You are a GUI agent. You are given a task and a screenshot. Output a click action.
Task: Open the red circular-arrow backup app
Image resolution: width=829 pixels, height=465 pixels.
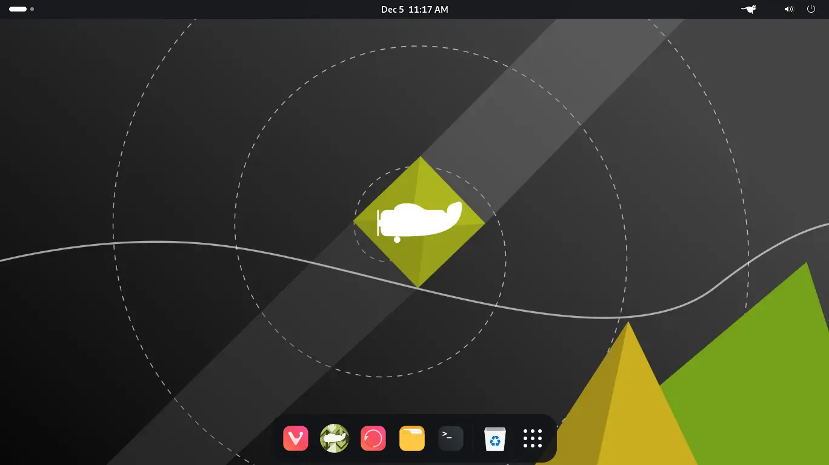[373, 438]
